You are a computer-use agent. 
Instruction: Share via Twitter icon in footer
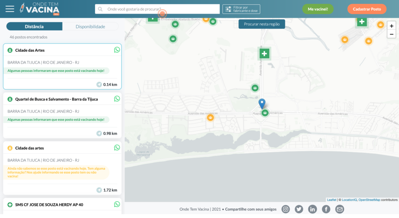point(299,209)
